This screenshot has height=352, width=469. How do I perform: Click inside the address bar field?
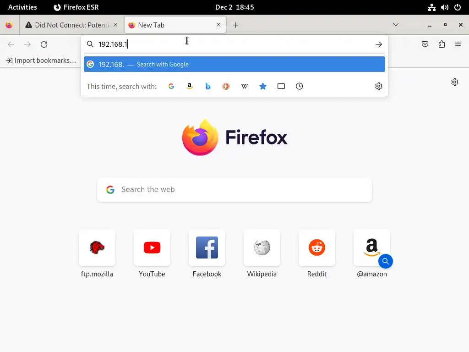234,44
